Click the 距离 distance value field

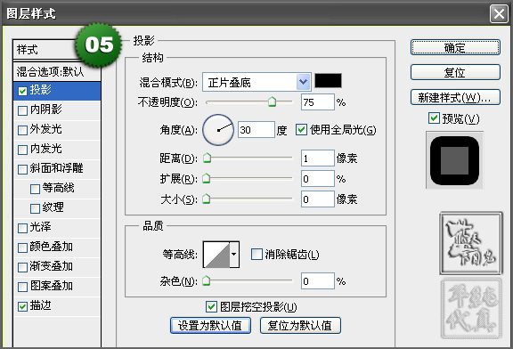[318, 158]
